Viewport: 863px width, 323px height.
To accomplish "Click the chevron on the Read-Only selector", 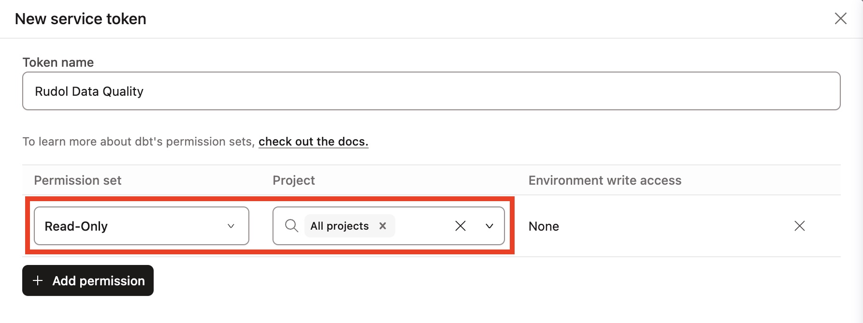I will pos(231,226).
